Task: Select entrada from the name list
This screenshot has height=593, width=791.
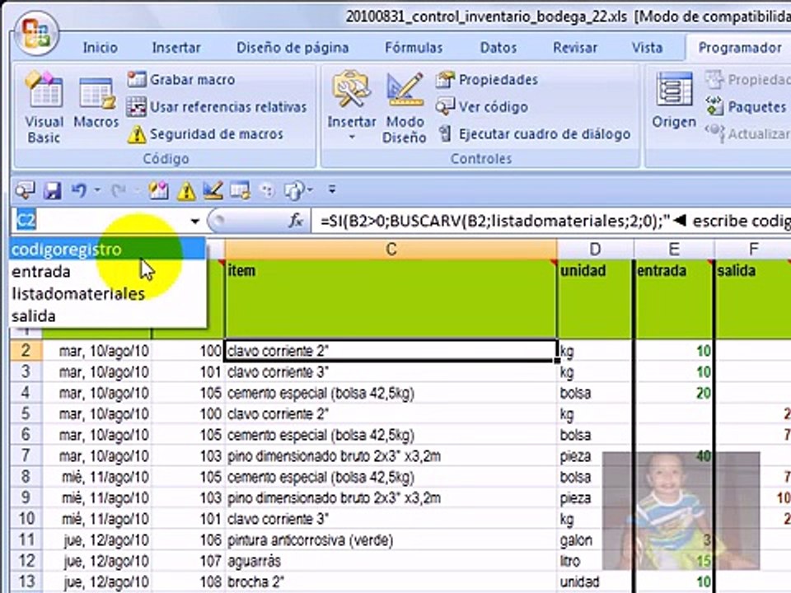Action: coord(107,272)
